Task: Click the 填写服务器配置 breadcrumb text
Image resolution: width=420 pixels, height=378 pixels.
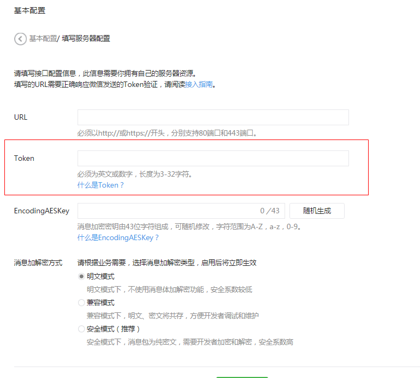Action: (86, 39)
